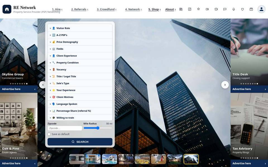Advance to the next hero slide
Image resolution: width=268 pixels, height=167 pixels.
(x=225, y=85)
